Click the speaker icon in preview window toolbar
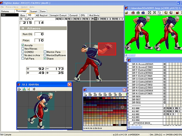The height and width of the screenshot is (136, 182). (x=29, y=89)
